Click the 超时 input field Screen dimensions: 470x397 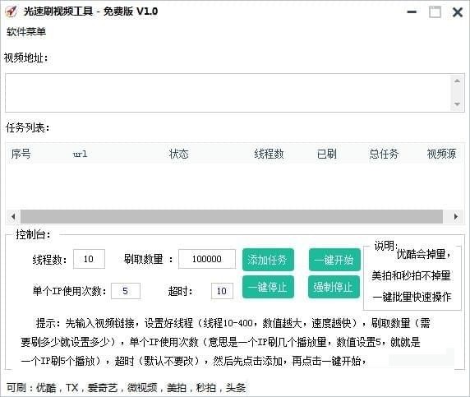[x=222, y=291]
